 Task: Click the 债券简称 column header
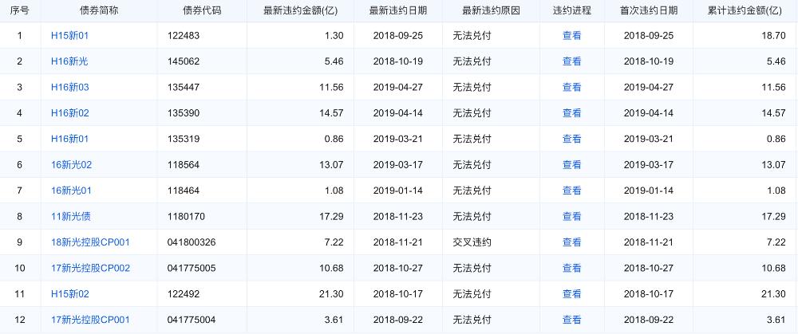(99, 10)
